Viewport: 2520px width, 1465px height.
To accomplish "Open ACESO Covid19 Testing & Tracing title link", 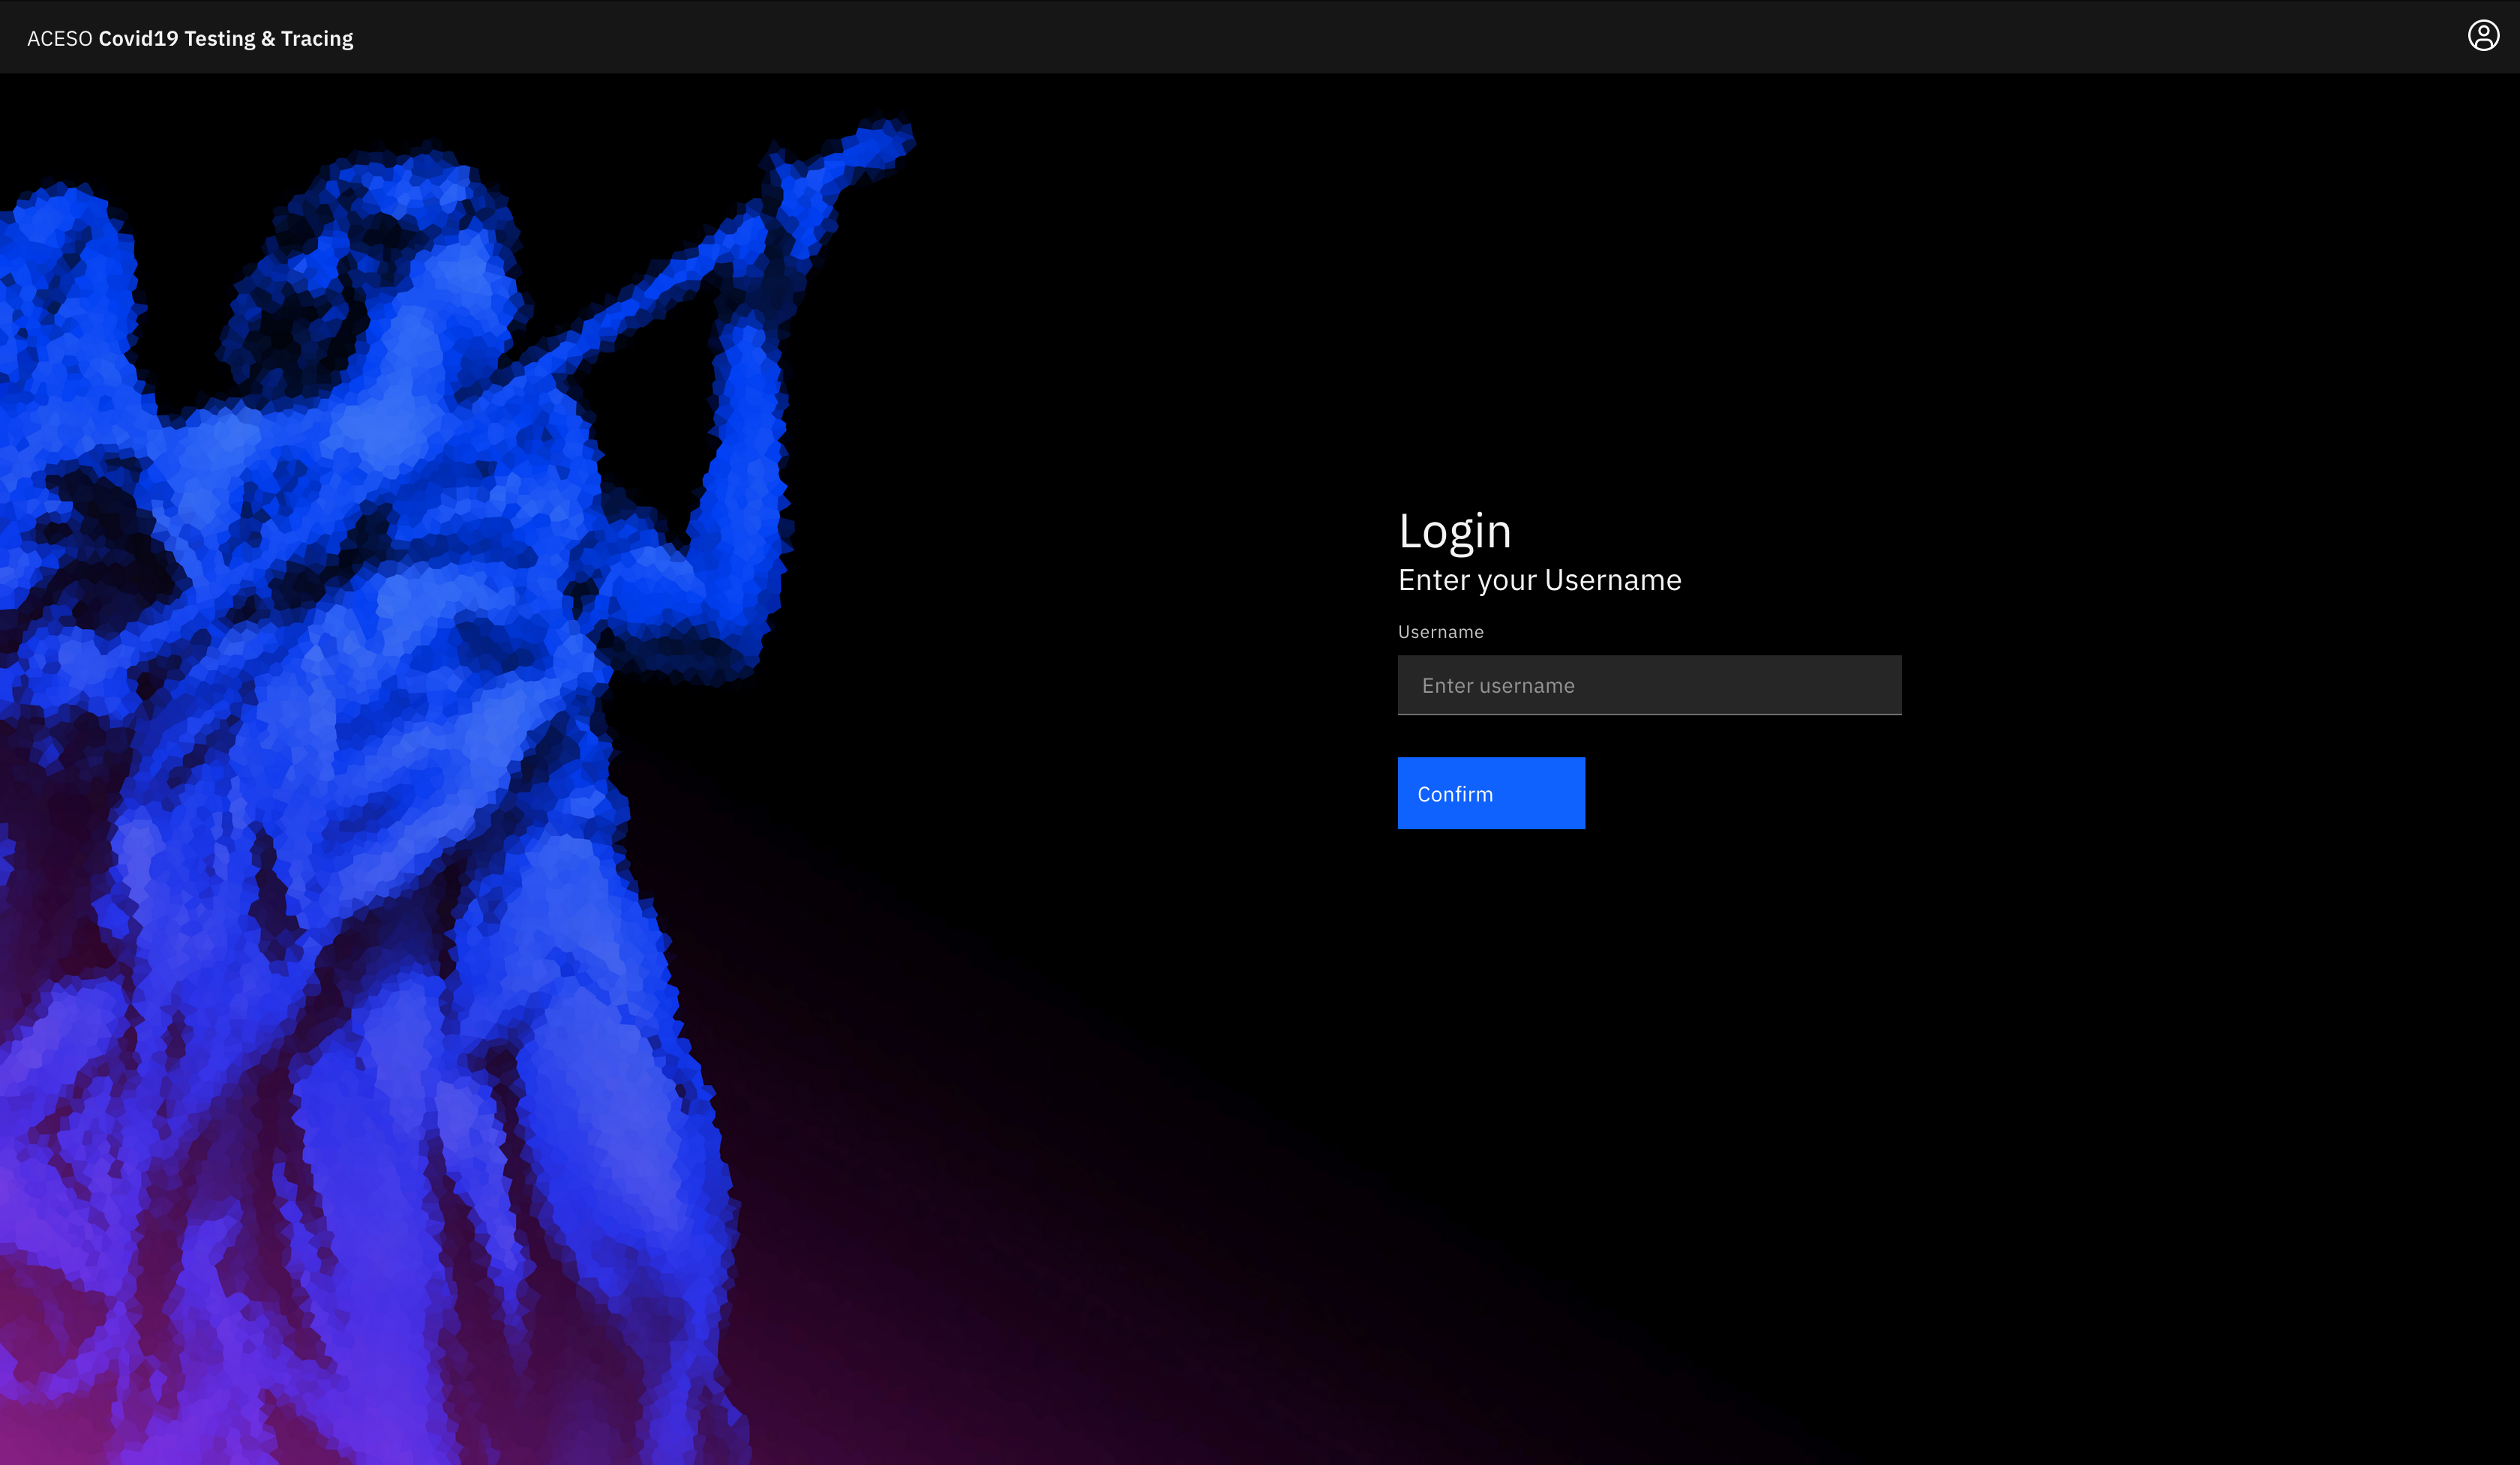I will tap(190, 38).
